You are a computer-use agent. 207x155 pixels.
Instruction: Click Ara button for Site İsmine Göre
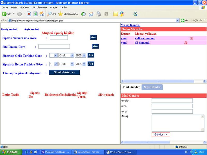point(95,46)
